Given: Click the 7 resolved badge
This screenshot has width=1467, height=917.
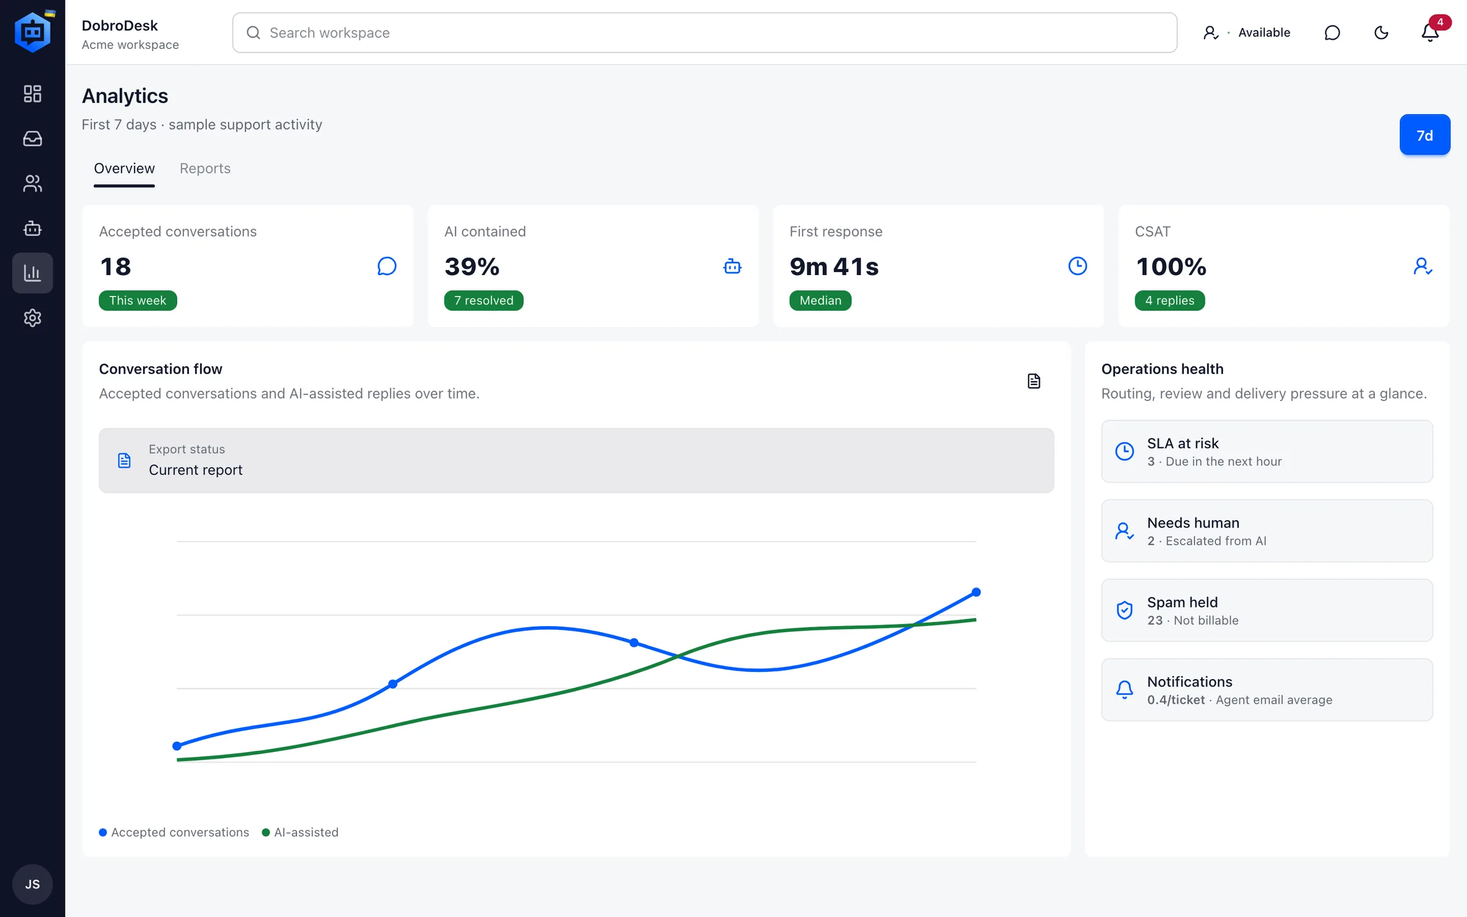Looking at the screenshot, I should click(x=483, y=300).
